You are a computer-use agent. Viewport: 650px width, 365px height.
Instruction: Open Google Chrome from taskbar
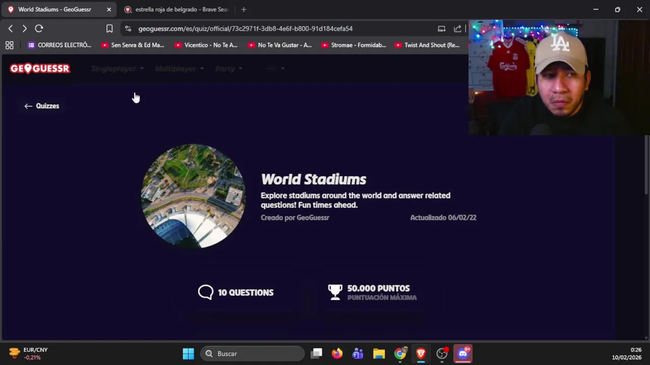(400, 353)
